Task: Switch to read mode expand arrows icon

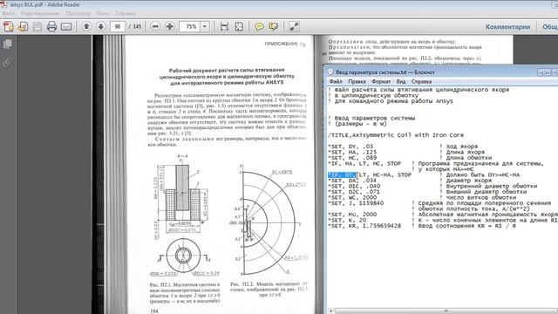Action: pos(294,27)
